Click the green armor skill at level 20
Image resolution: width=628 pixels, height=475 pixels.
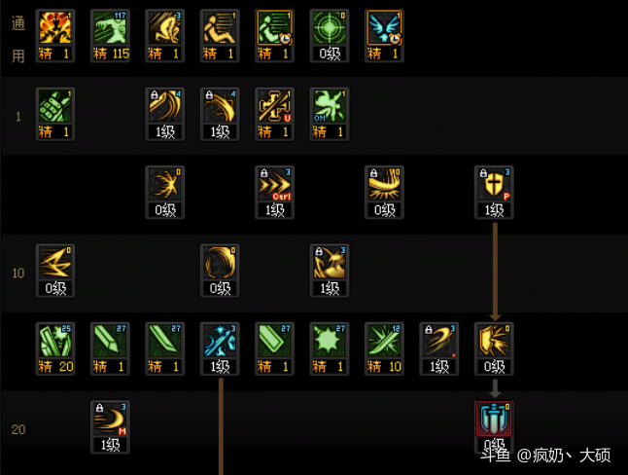pos(55,341)
